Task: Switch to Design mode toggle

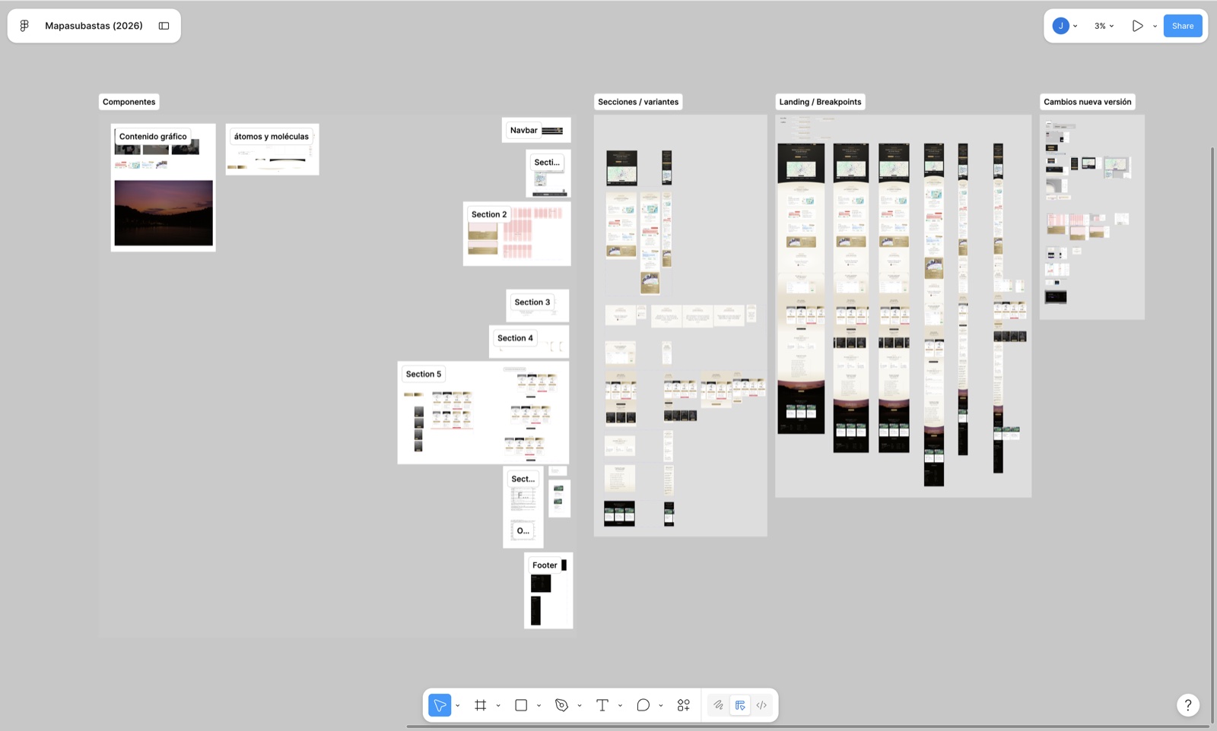Action: tap(740, 705)
